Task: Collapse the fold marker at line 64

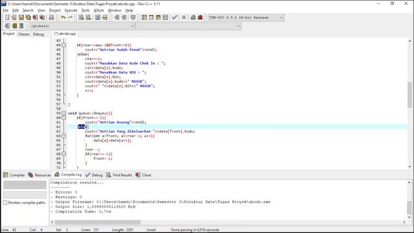Action: click(64, 136)
